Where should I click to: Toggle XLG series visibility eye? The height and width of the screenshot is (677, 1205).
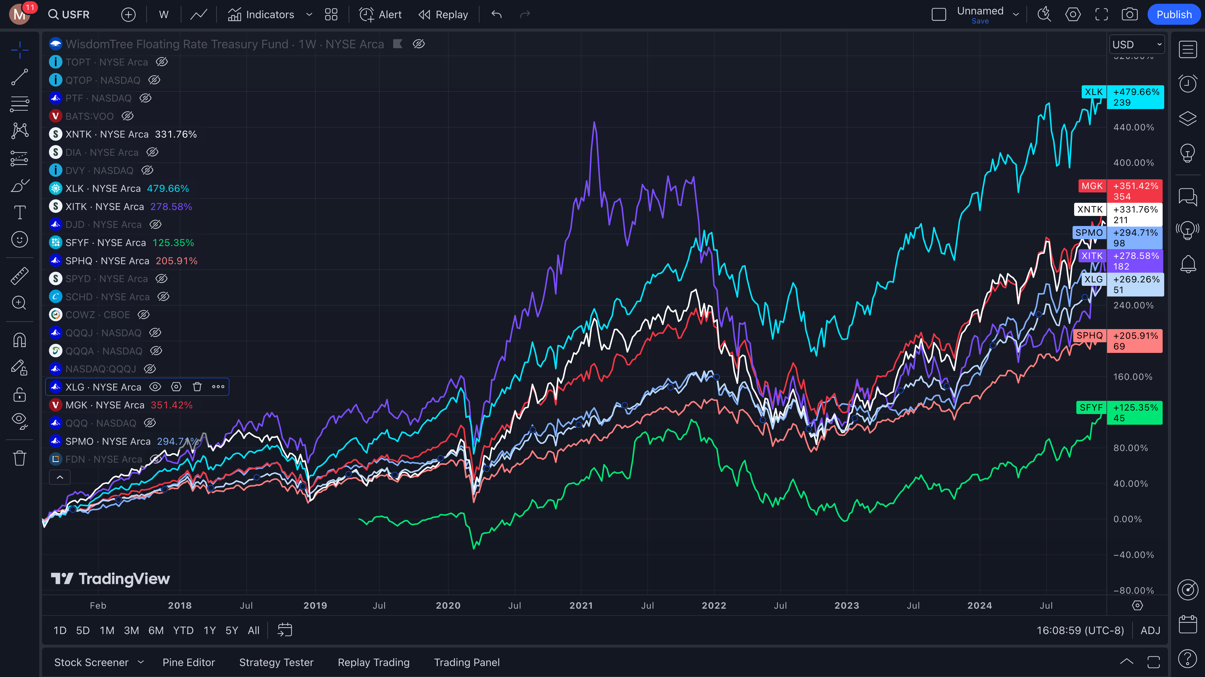click(155, 386)
